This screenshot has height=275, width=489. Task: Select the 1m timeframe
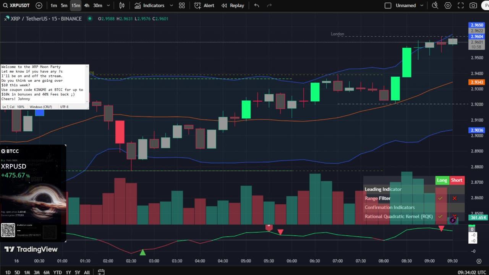(54, 5)
